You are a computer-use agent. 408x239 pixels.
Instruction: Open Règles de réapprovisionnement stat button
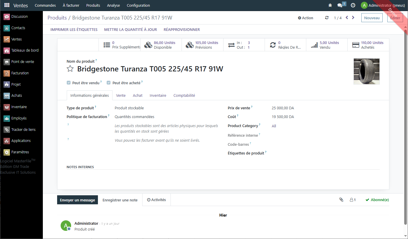285,45
